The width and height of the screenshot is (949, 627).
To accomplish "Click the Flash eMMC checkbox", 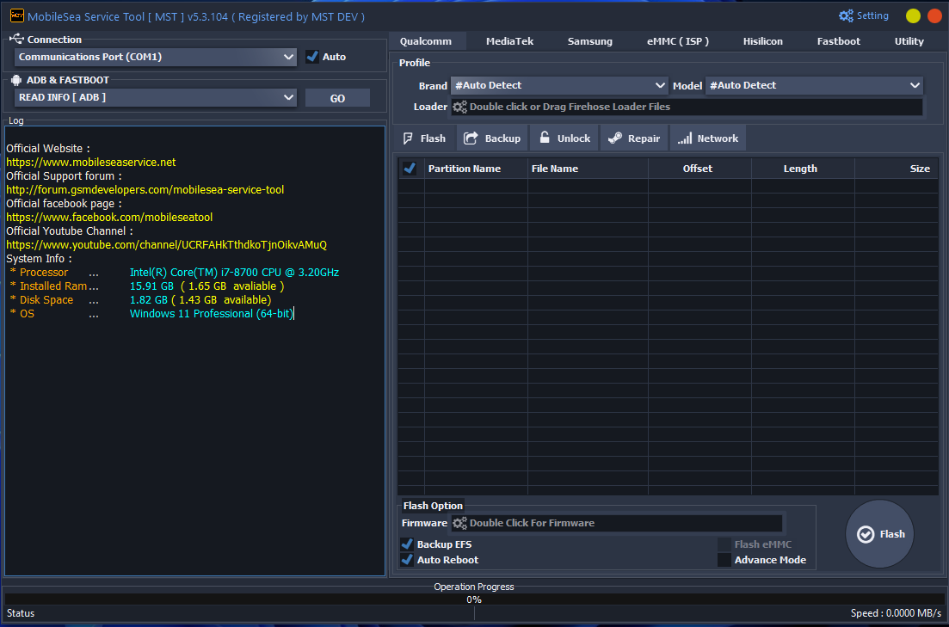I will [724, 544].
